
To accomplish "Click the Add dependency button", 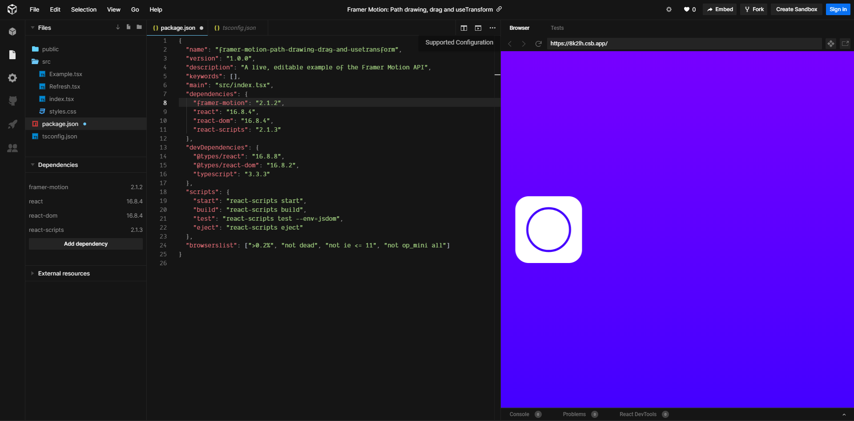I will (86, 244).
